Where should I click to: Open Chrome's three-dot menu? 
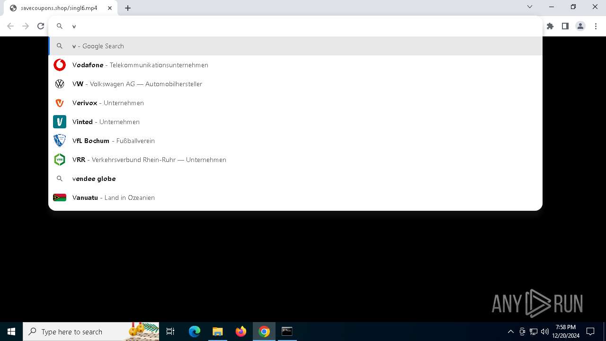[x=596, y=26]
